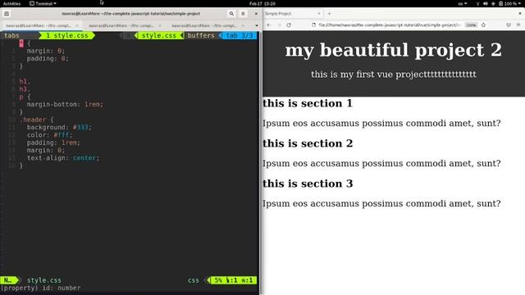Click the 'text-align: center;' line

tap(63, 158)
